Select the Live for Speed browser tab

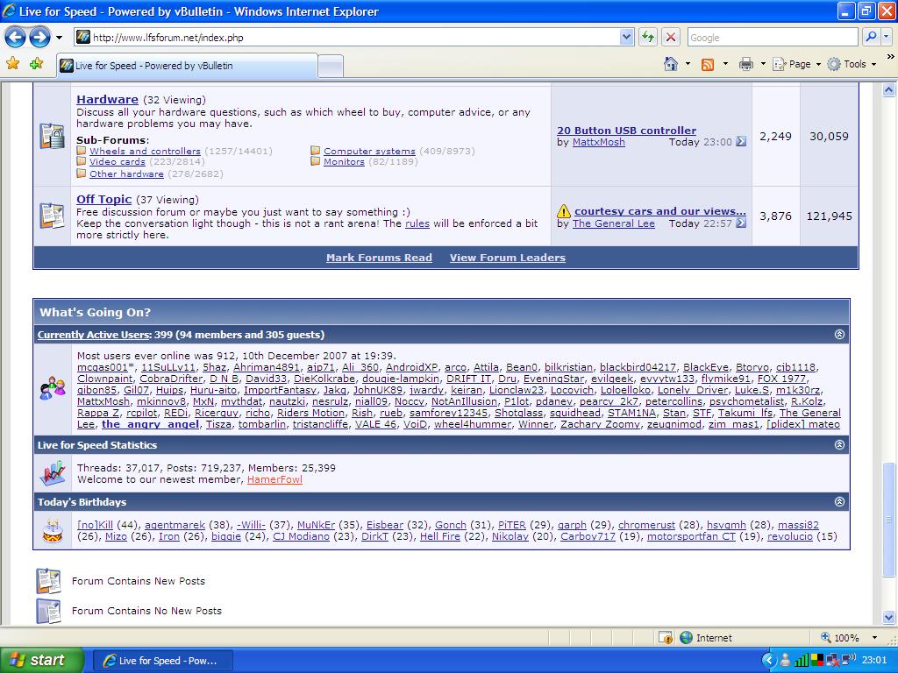(x=188, y=65)
